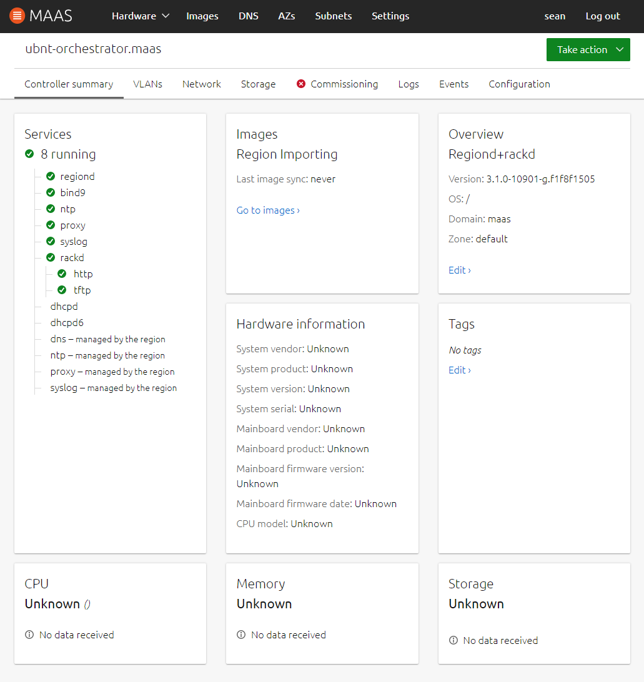
Task: Click the bind9 green status icon
Action: coord(51,193)
